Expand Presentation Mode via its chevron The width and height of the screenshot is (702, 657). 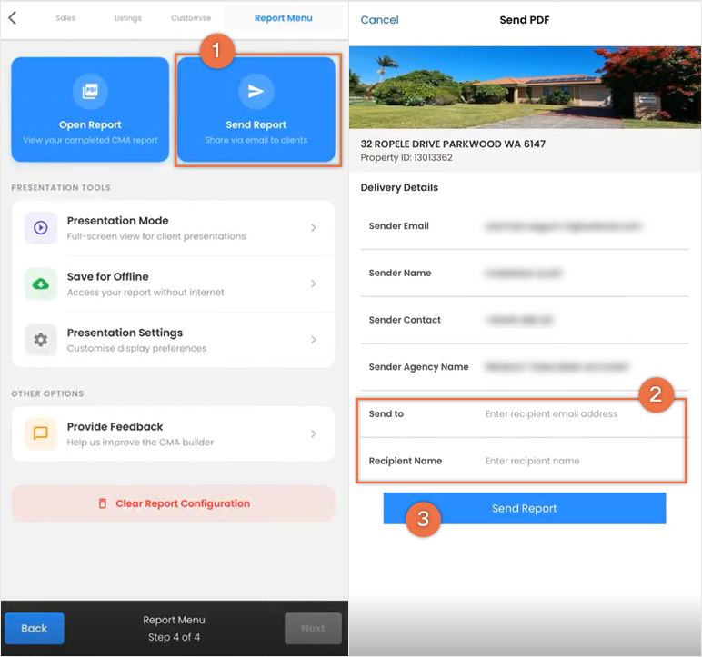[314, 228]
